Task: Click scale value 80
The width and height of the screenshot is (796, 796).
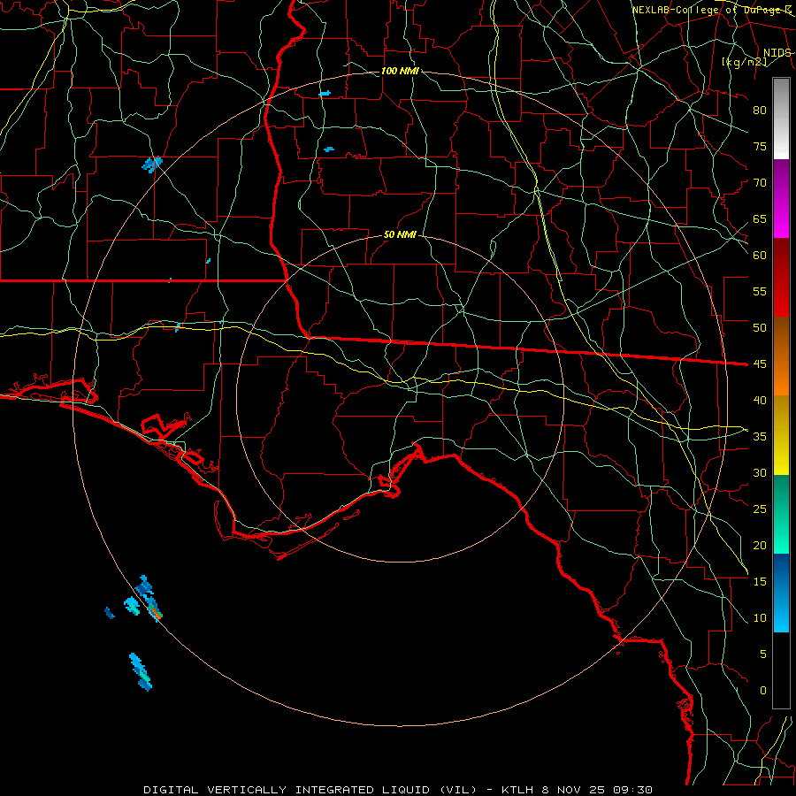Action: [x=760, y=111]
